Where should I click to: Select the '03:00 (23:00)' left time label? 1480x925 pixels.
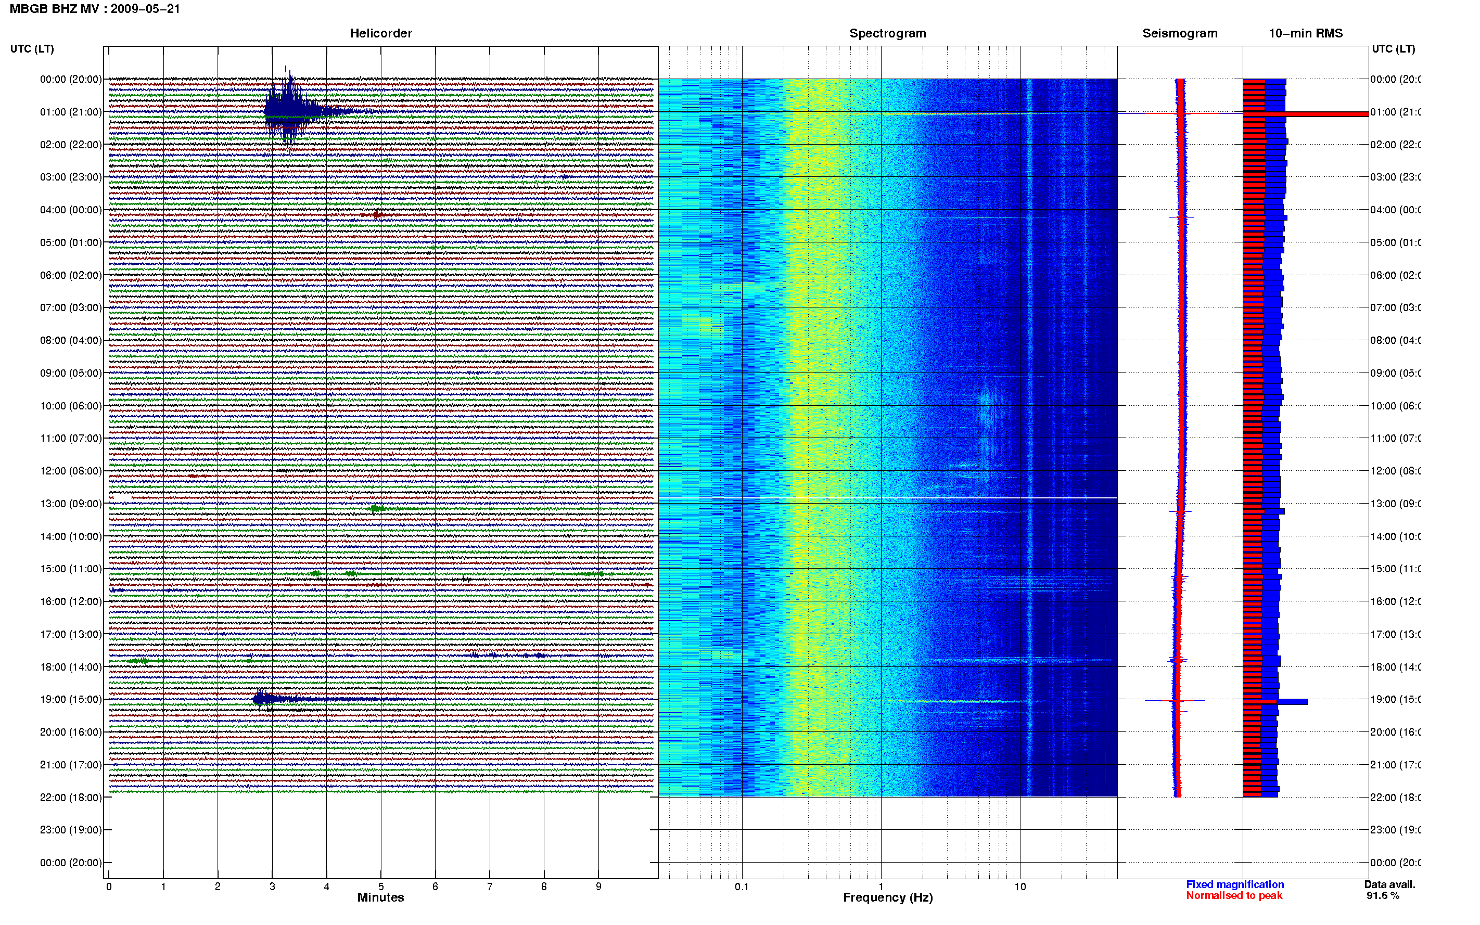click(70, 177)
